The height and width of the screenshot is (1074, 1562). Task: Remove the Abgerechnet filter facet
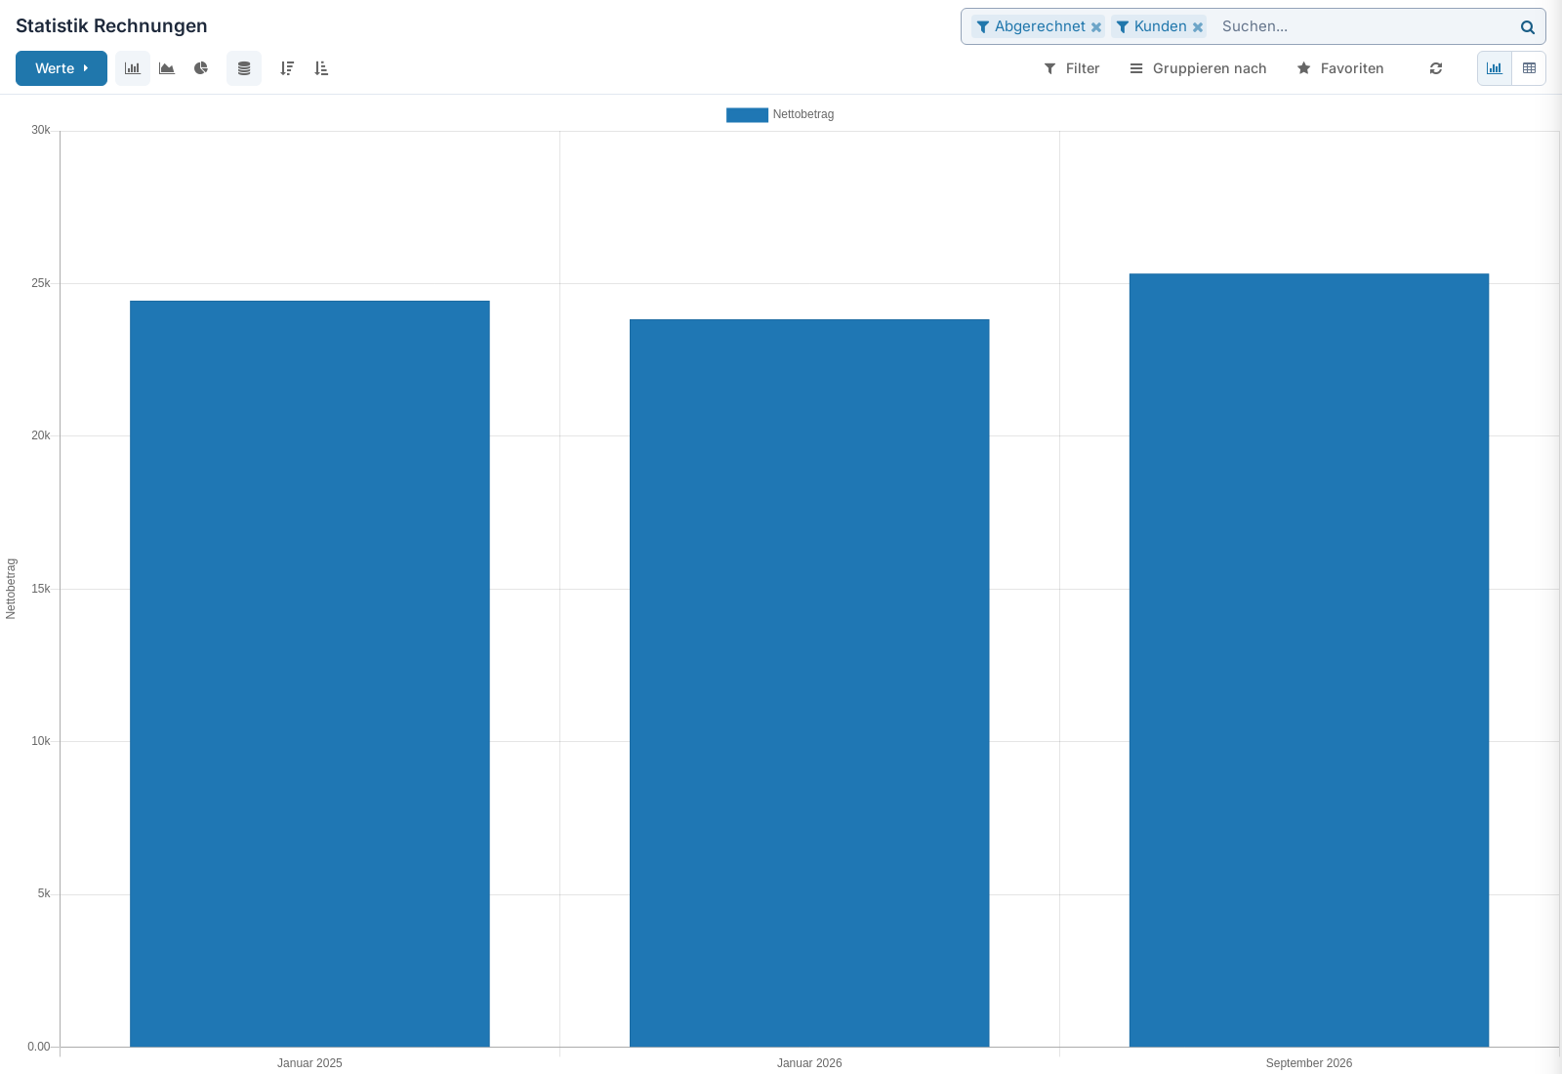coord(1096,27)
